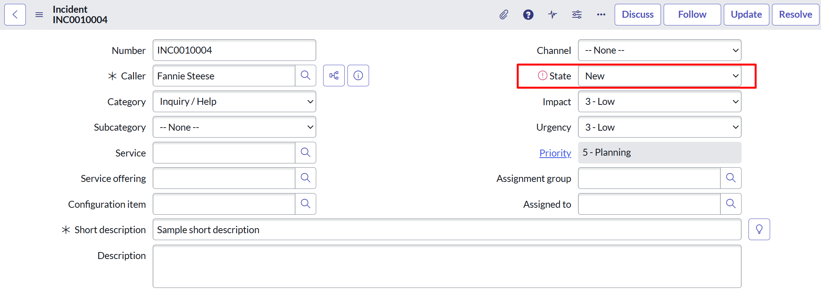Expand the Urgency dropdown
The image size is (821, 291).
659,127
